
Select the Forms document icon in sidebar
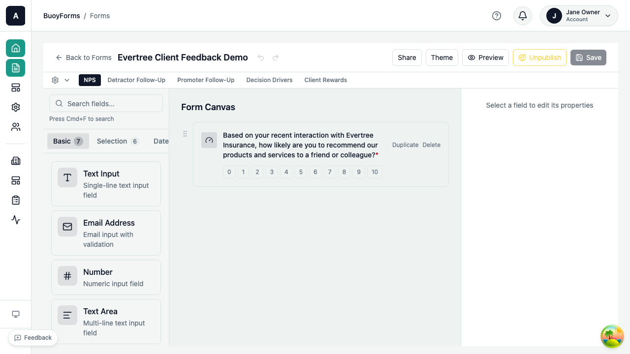click(15, 68)
